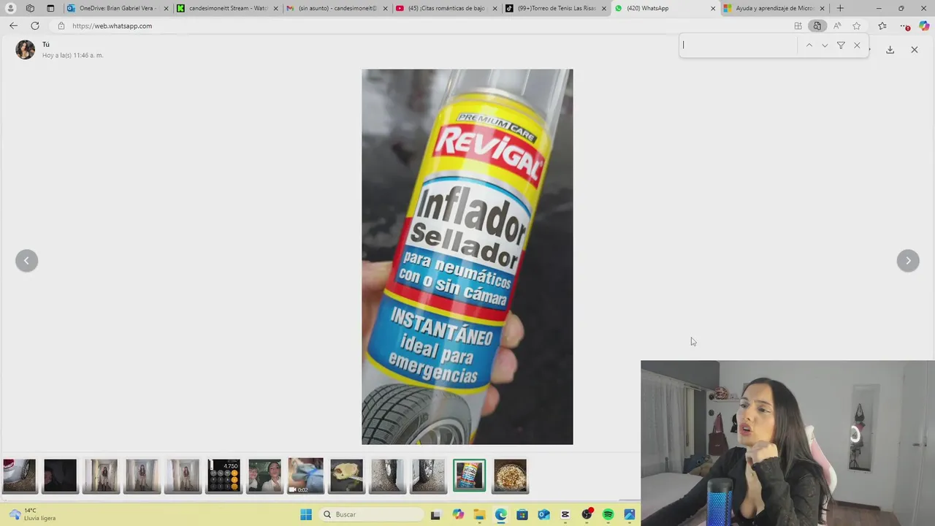Go back in the browser

coord(13,26)
